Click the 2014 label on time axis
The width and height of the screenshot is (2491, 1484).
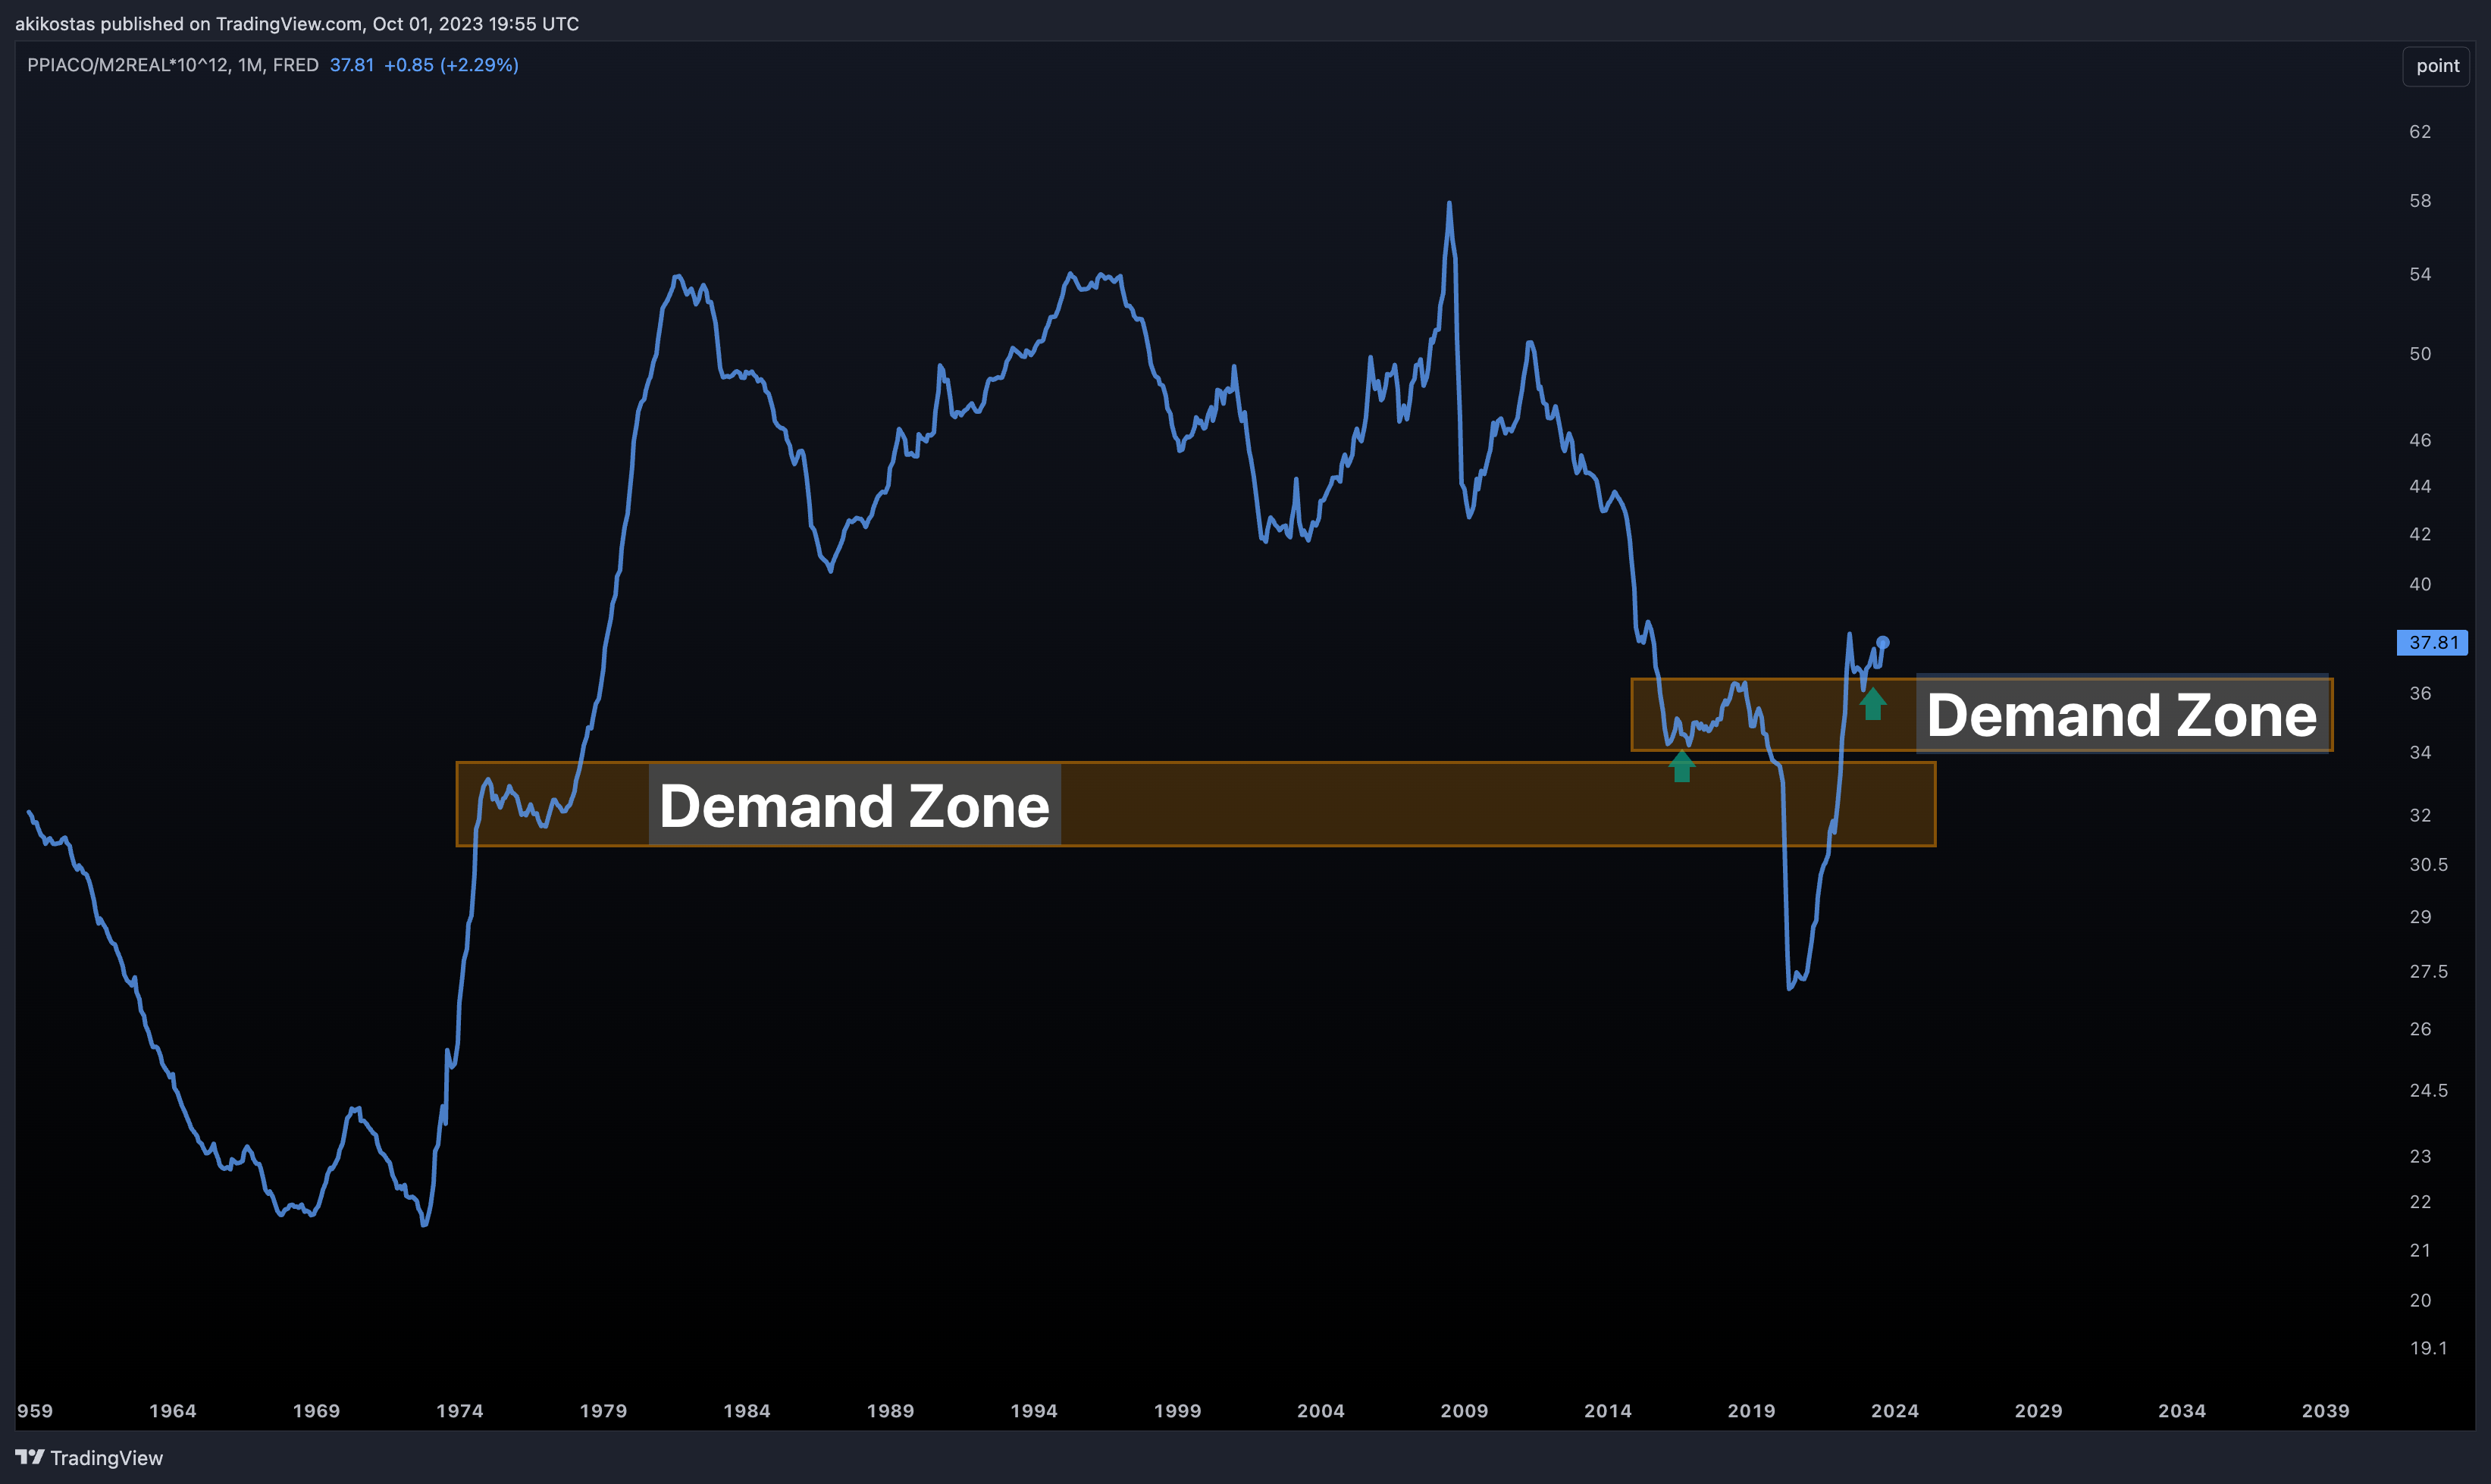point(1608,1411)
